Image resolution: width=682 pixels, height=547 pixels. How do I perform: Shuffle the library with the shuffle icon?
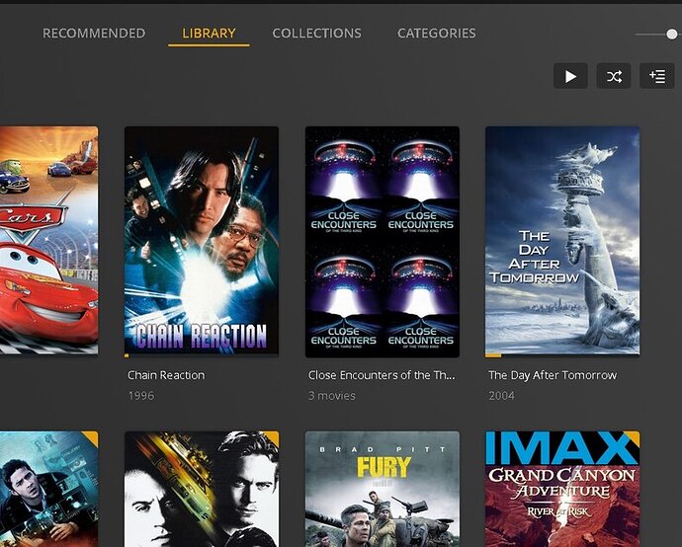pyautogui.click(x=614, y=76)
